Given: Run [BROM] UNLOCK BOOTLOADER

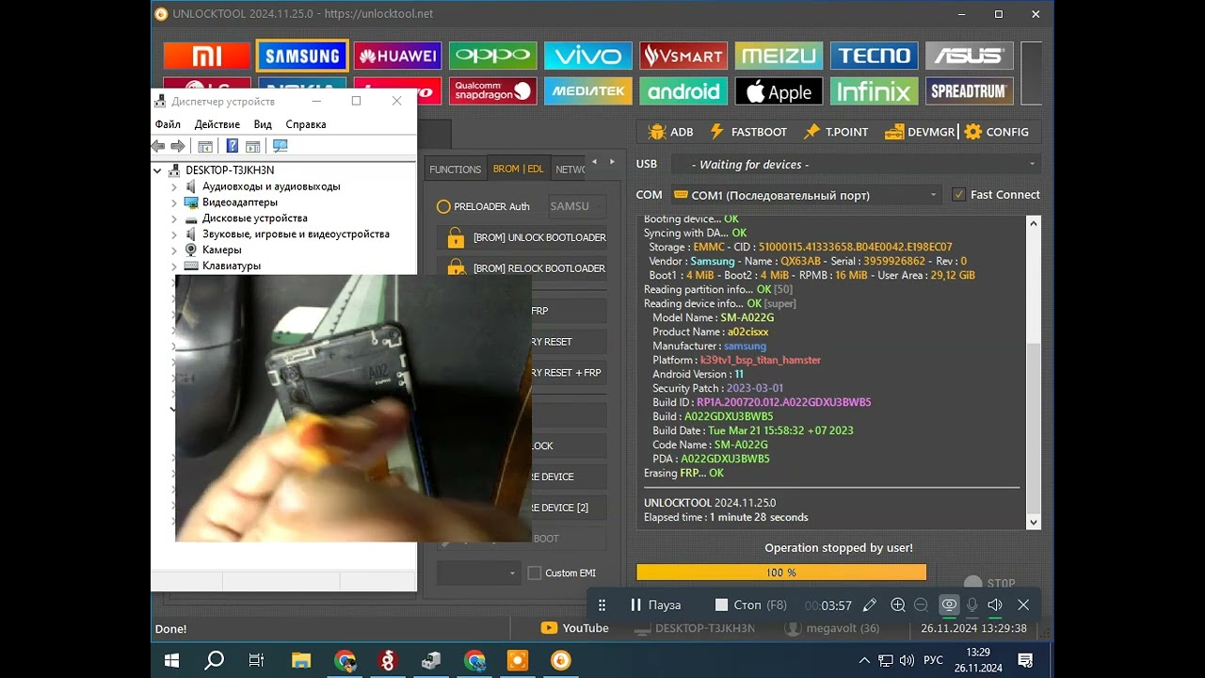Looking at the screenshot, I should [x=522, y=237].
